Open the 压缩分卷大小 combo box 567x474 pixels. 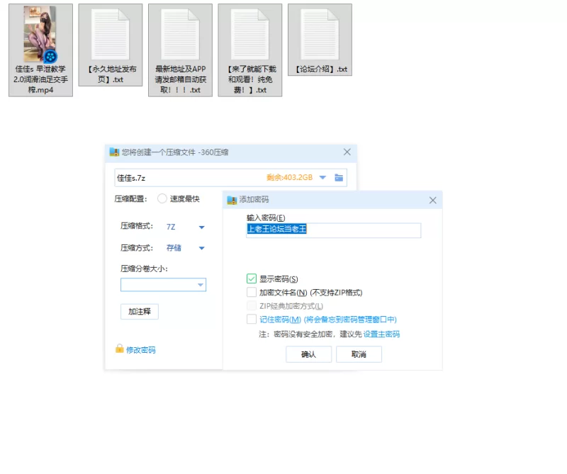[163, 285]
